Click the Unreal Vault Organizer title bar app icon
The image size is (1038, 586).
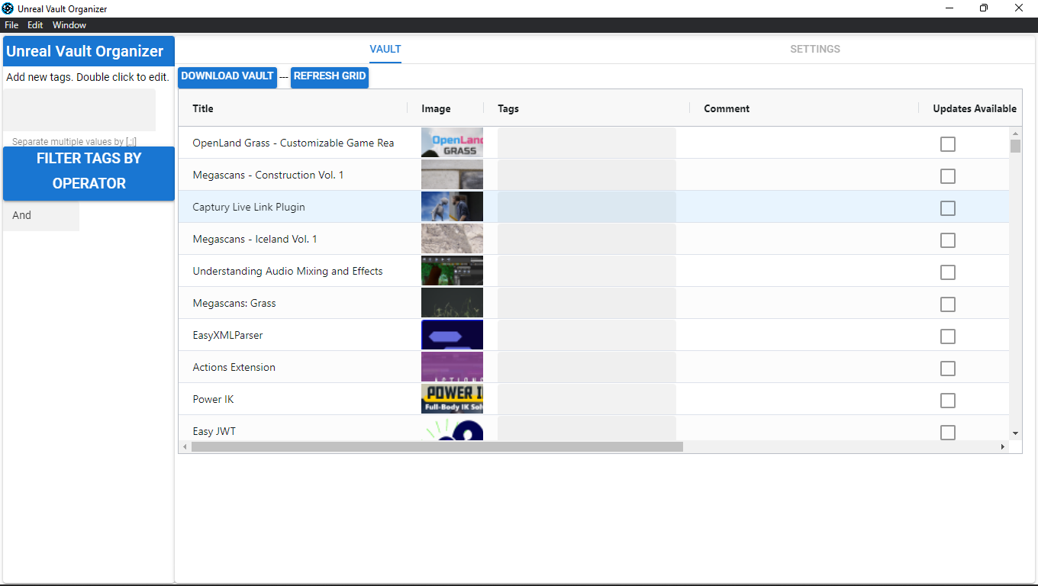[x=8, y=8]
